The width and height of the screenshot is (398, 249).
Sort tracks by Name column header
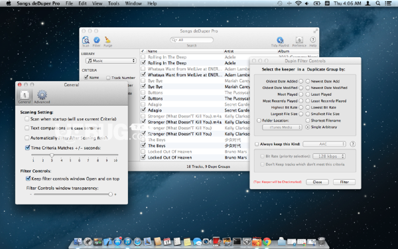[x=185, y=51]
